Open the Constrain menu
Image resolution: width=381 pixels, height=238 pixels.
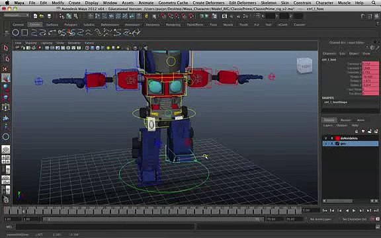[x=302, y=3]
